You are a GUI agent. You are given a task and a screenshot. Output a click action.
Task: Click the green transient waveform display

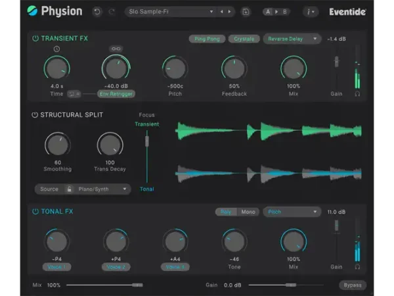point(269,131)
